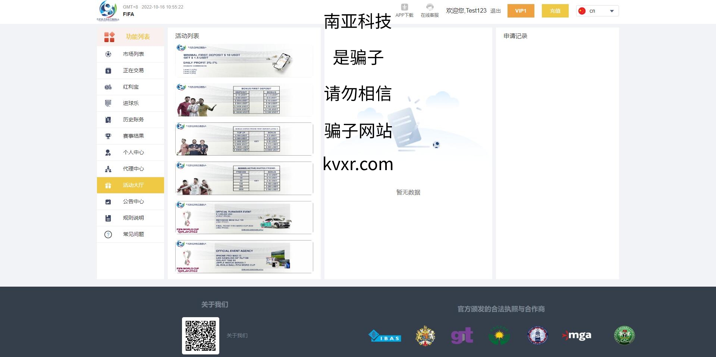Open 市场列表 menu item

click(x=131, y=54)
